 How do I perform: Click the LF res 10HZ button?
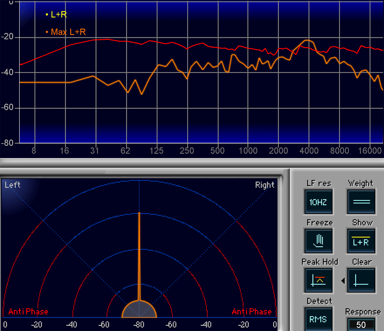[318, 202]
